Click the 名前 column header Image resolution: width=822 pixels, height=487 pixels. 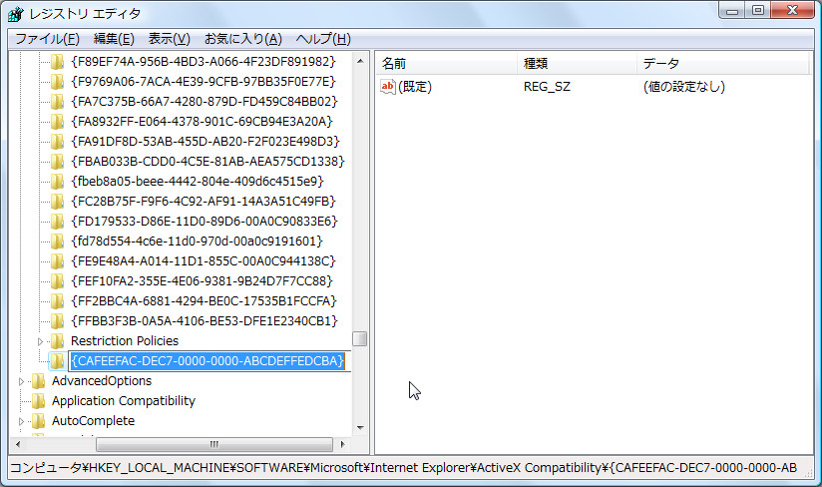click(x=446, y=64)
